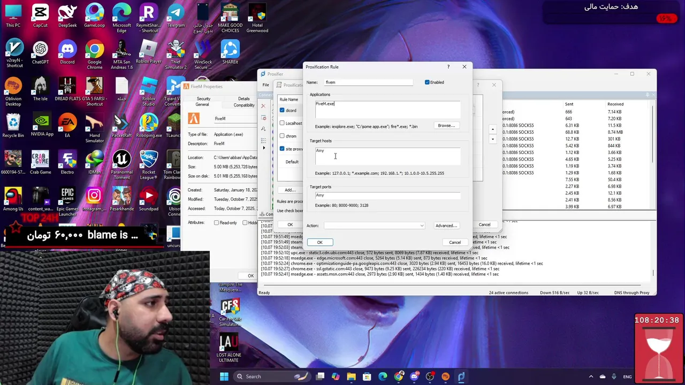Open the Epic Games Launcher icon
Image resolution: width=685 pixels, height=385 pixels.
coord(67,202)
